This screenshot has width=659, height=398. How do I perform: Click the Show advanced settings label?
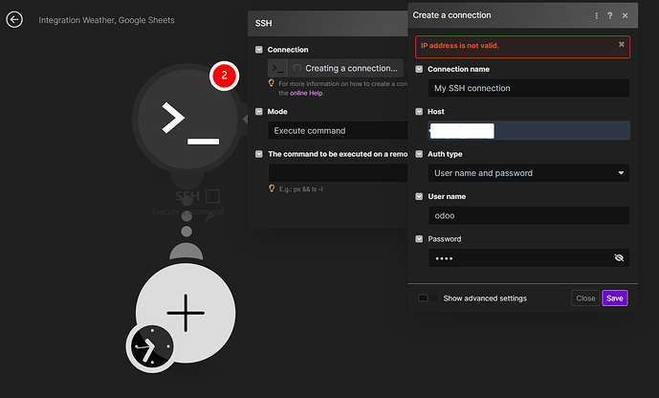[x=485, y=298]
